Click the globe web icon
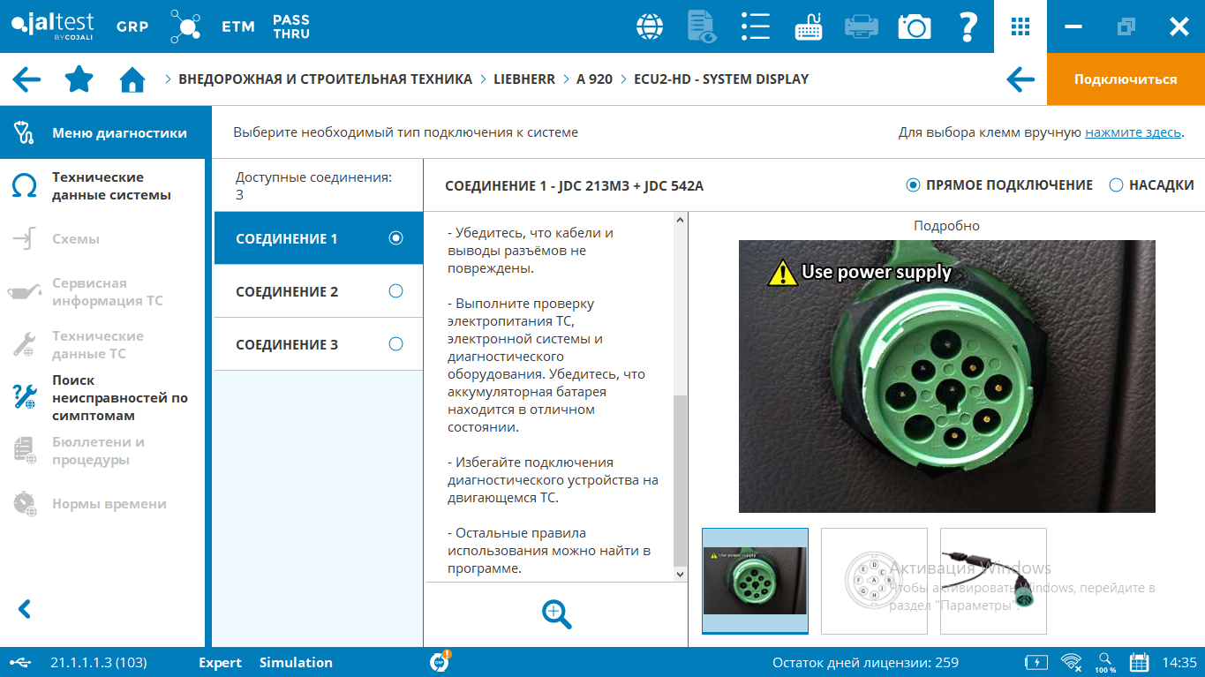Image resolution: width=1205 pixels, height=677 pixels. tap(650, 26)
